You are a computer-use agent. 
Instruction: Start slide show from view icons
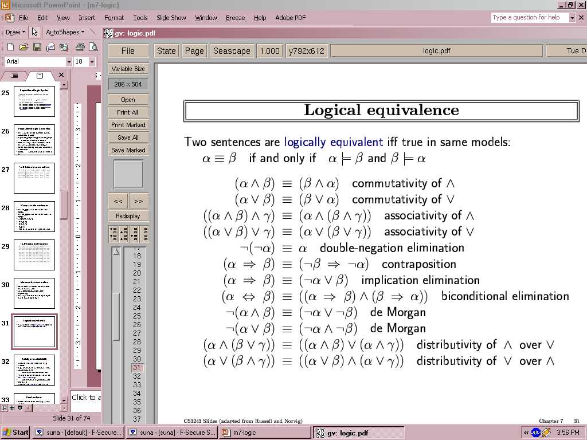tap(20, 408)
